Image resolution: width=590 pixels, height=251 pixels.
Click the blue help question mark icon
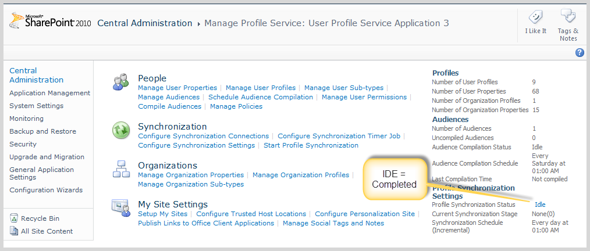(x=580, y=53)
